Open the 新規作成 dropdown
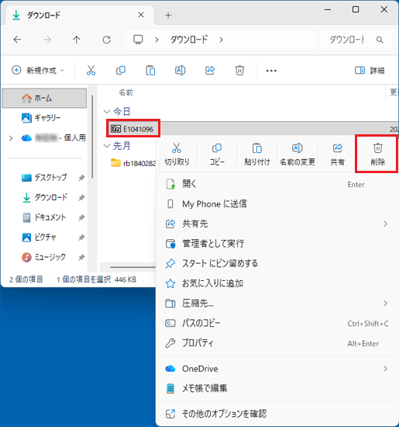The width and height of the screenshot is (399, 427). pos(38,71)
